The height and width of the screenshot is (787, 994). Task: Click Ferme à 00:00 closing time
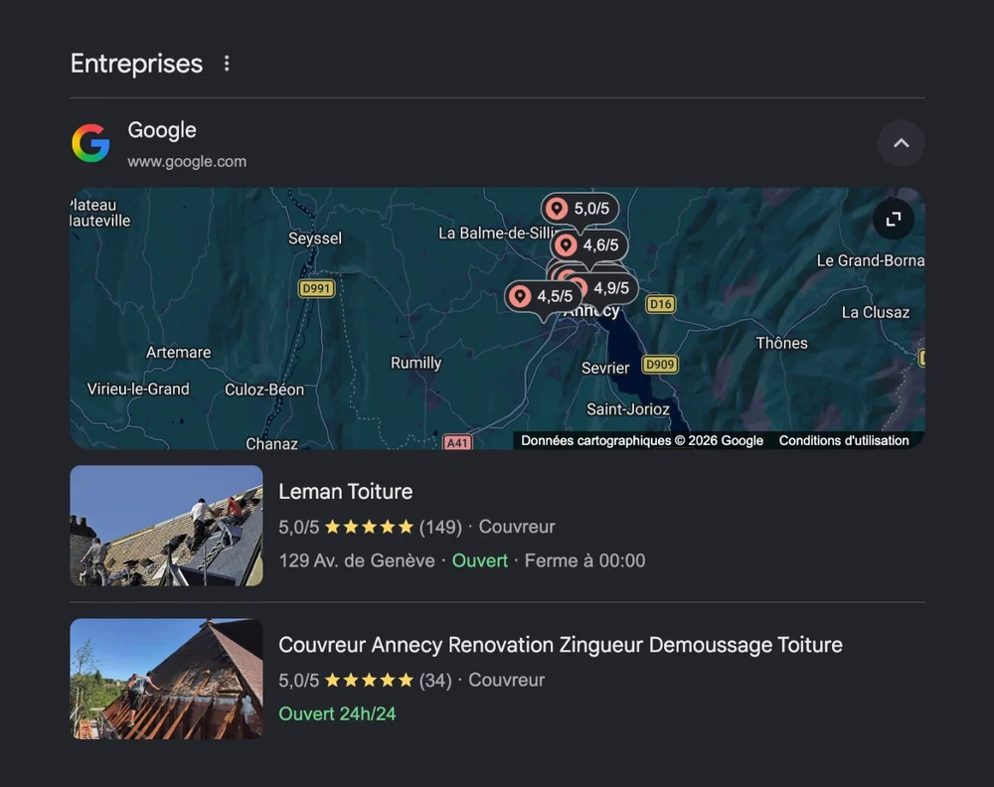point(584,560)
